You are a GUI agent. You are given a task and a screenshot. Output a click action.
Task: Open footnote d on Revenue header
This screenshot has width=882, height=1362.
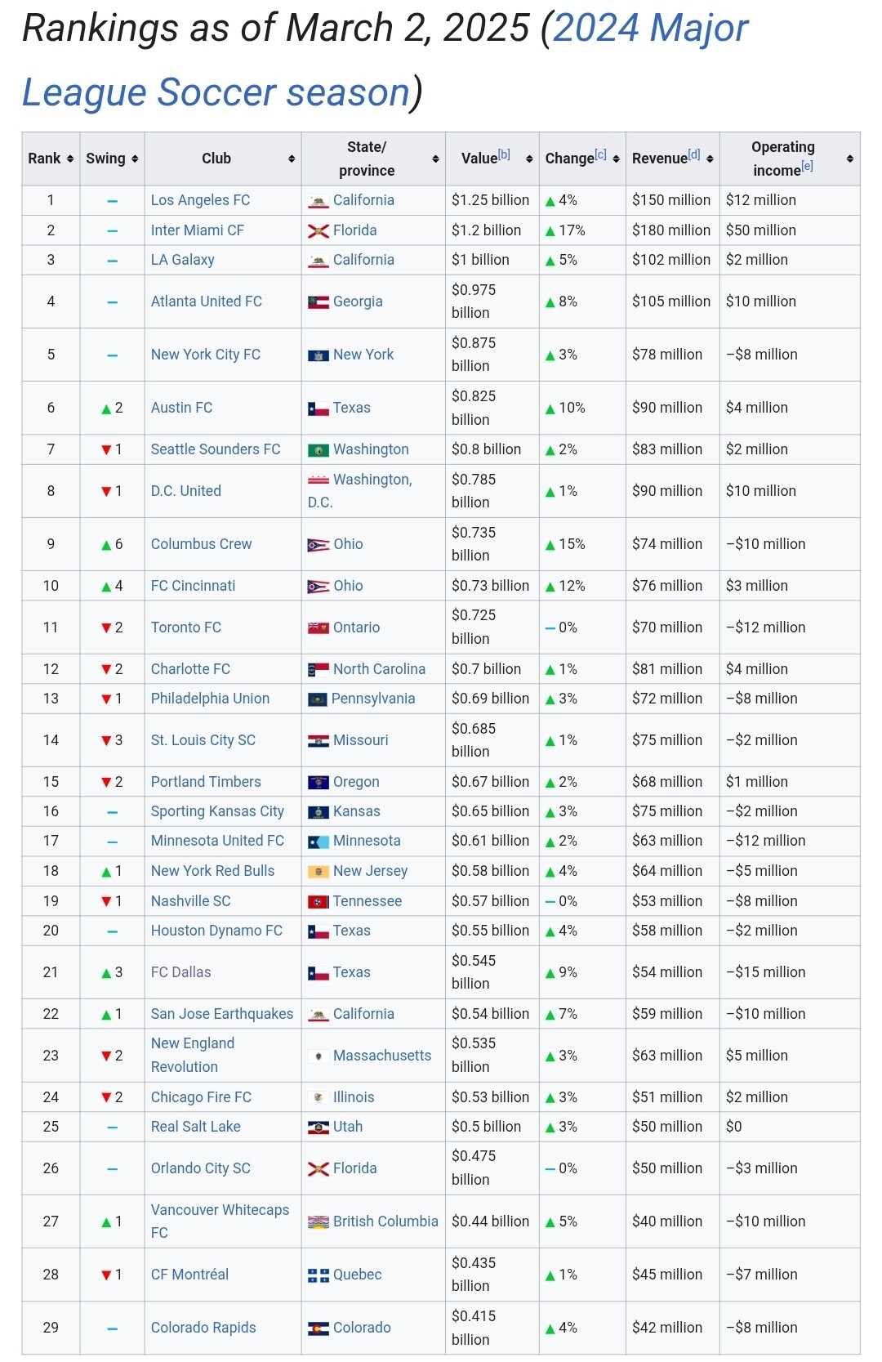pos(694,154)
